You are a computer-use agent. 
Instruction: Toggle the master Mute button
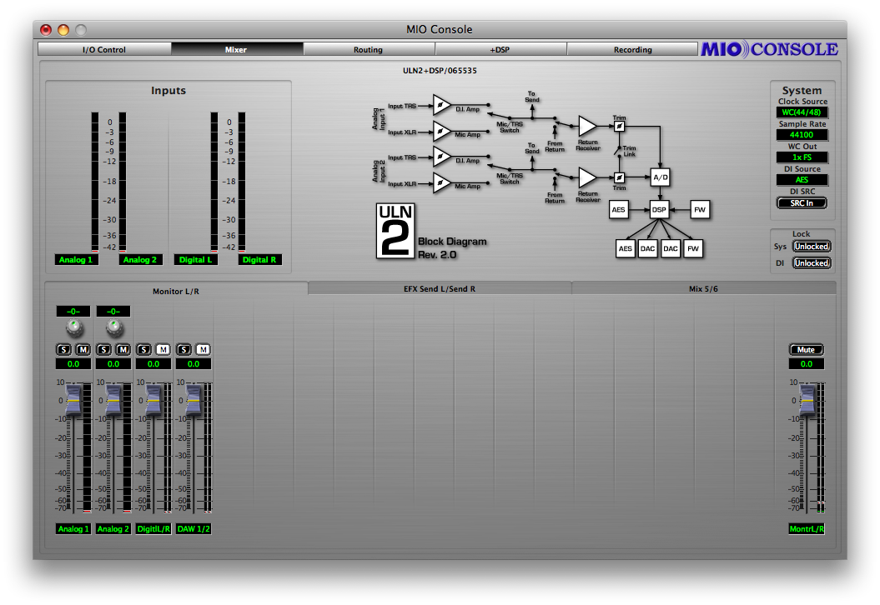806,350
